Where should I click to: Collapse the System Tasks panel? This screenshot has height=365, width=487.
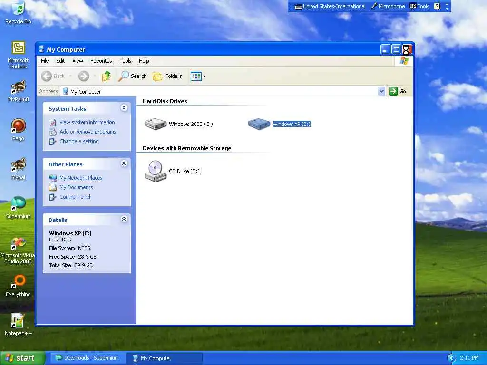pos(124,108)
